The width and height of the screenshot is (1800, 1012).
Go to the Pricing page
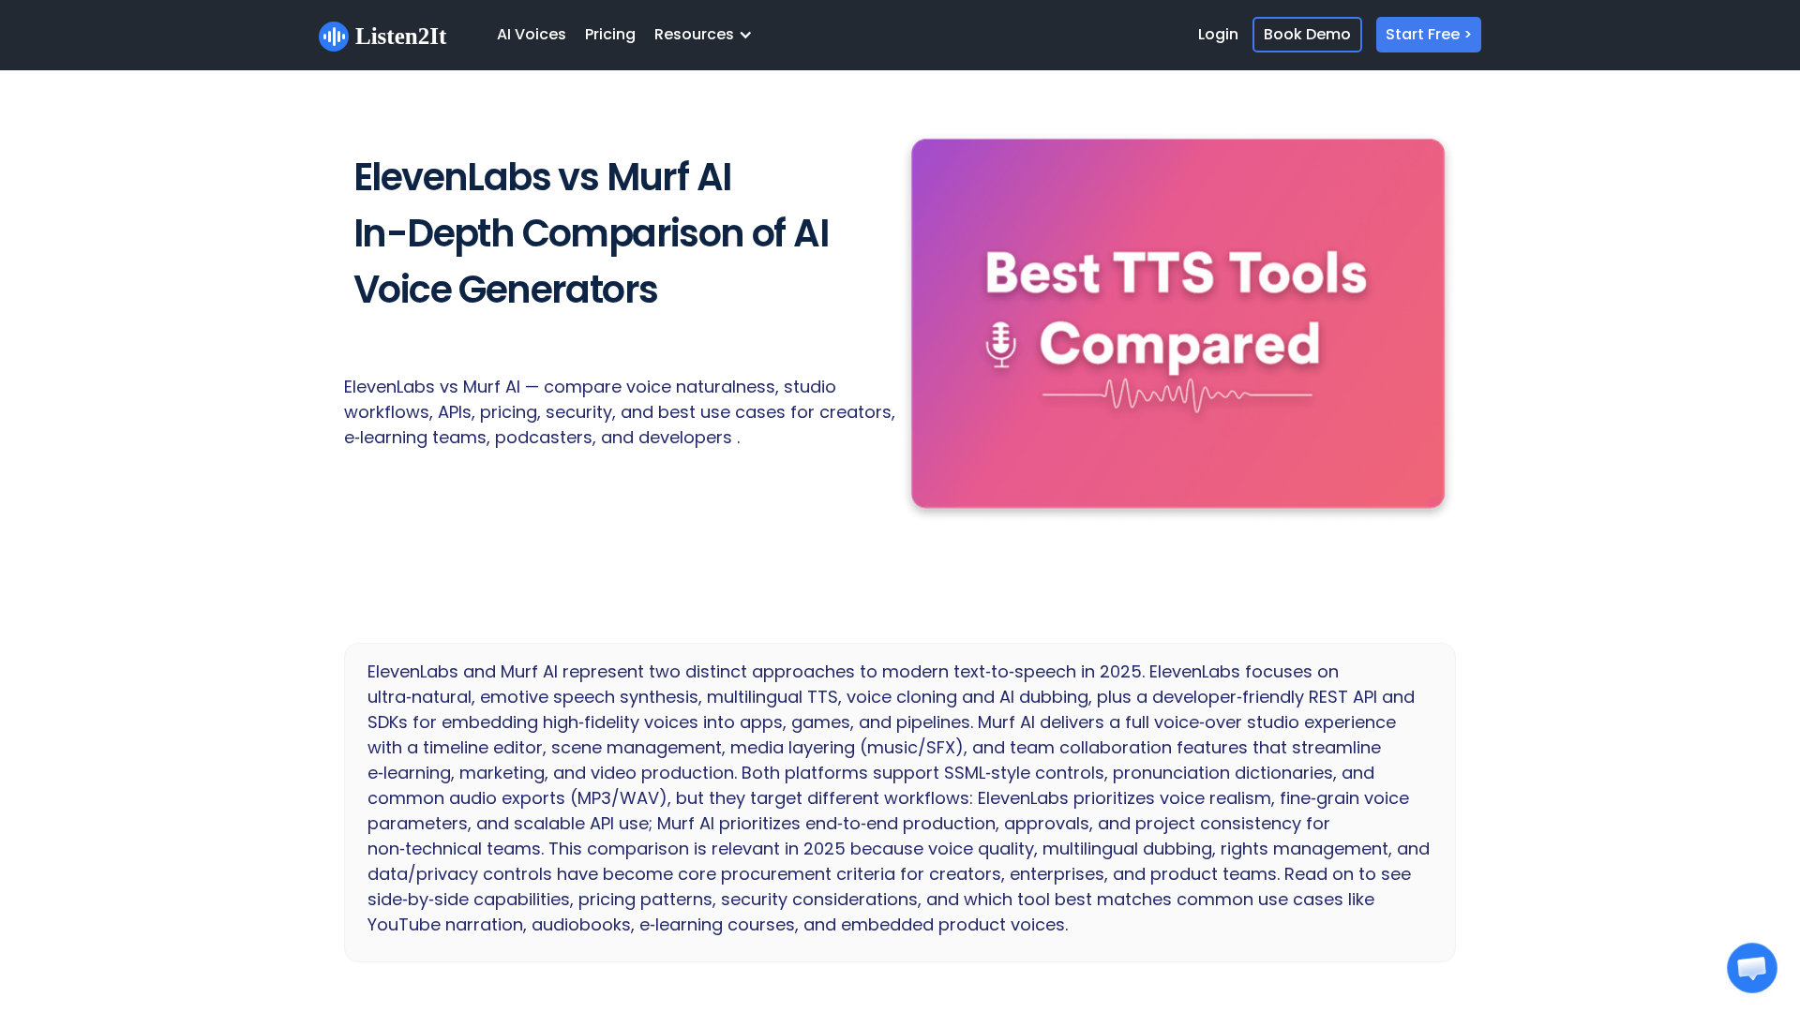click(609, 35)
